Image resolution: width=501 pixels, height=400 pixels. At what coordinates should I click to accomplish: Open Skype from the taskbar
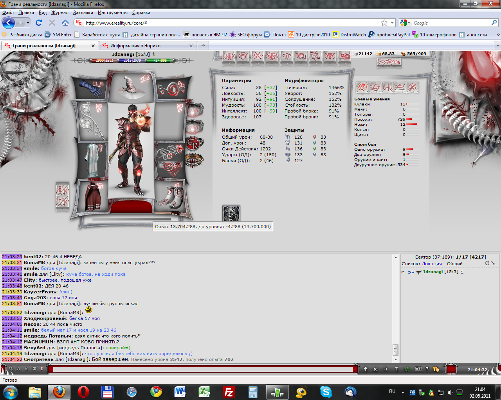click(326, 392)
